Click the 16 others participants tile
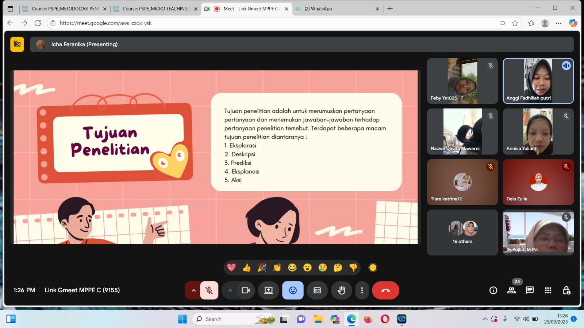The image size is (584, 328). tap(462, 233)
